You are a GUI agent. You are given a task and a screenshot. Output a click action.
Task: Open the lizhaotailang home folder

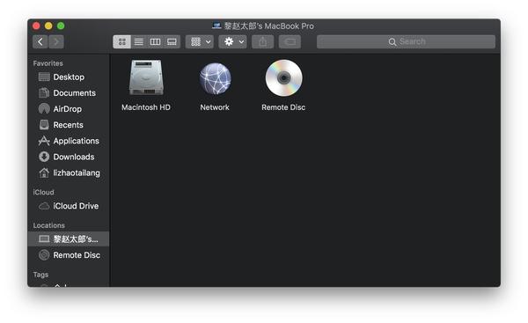69,173
